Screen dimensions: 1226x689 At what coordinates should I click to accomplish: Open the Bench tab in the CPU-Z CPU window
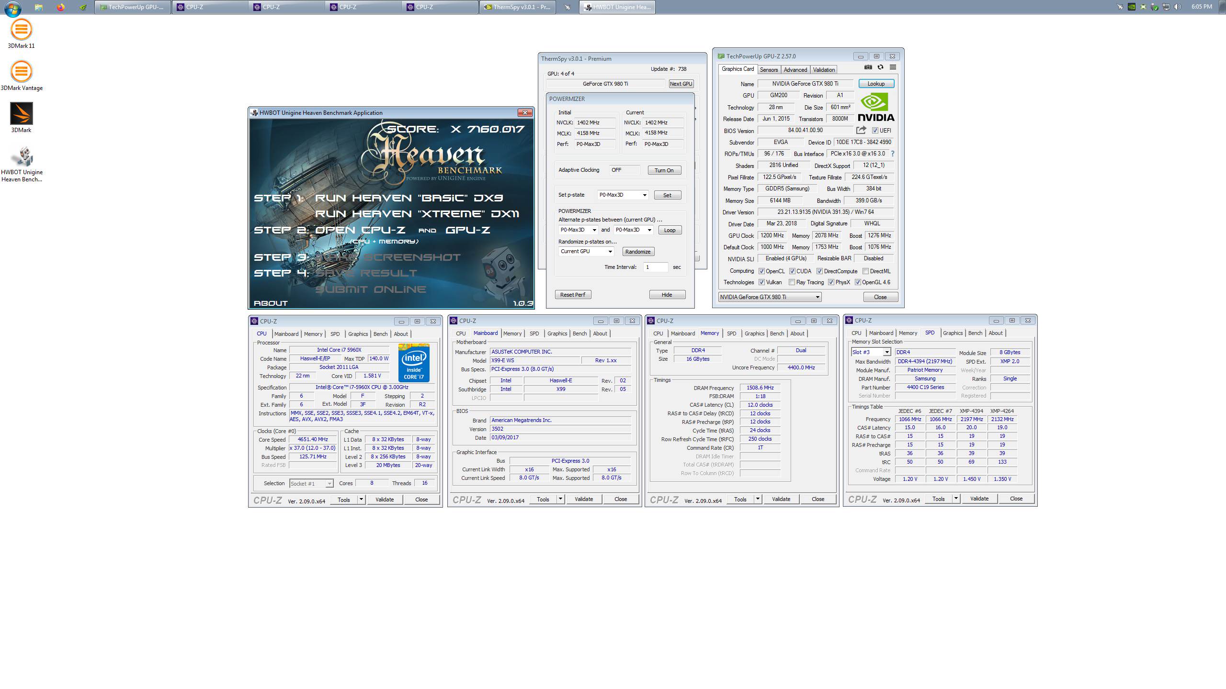381,334
